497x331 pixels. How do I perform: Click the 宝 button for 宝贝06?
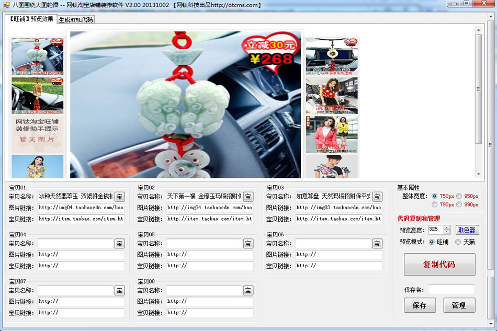pos(377,244)
